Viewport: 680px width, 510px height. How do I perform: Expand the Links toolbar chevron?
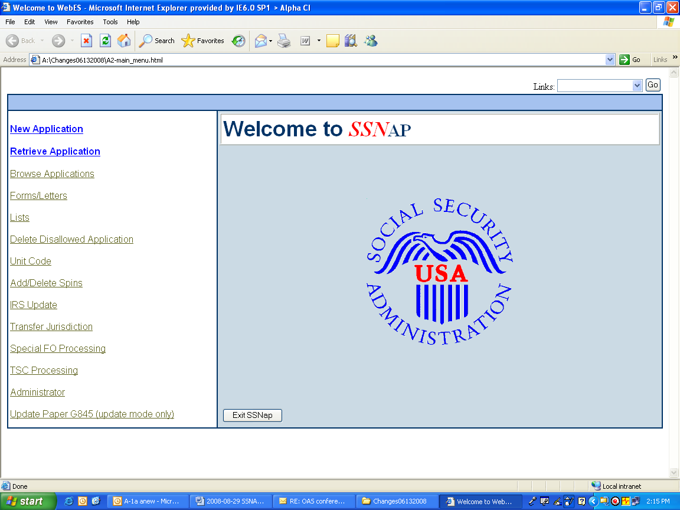tap(675, 57)
